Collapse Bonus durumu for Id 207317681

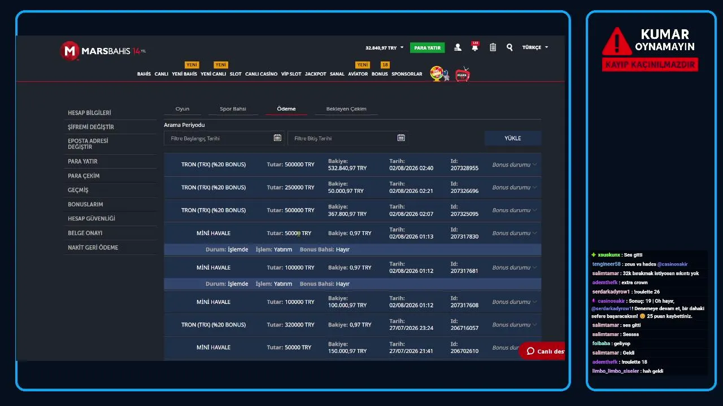pos(514,268)
